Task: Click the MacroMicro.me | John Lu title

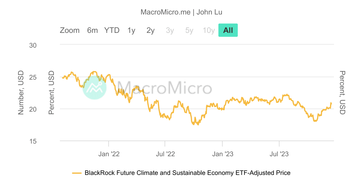Action: (x=181, y=12)
